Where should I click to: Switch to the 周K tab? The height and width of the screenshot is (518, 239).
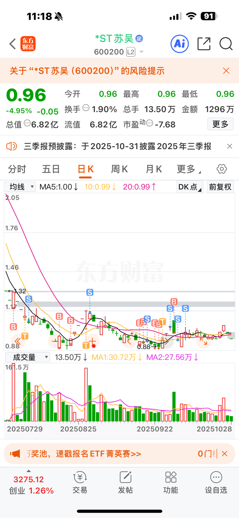click(119, 169)
